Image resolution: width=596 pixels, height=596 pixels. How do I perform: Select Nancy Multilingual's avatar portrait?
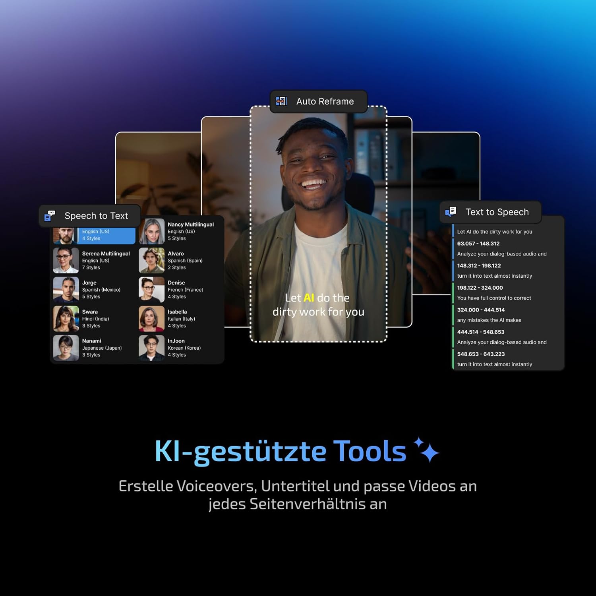pos(151,231)
